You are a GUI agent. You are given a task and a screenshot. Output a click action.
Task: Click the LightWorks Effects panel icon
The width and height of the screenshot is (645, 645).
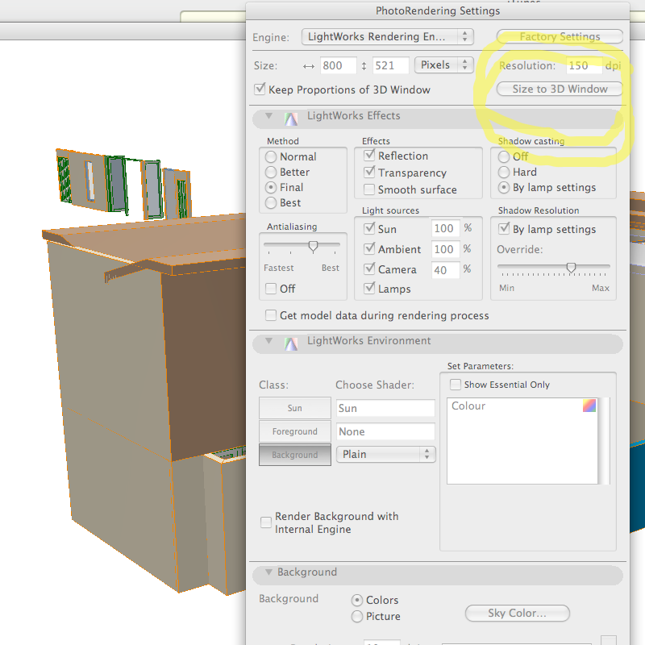(291, 119)
